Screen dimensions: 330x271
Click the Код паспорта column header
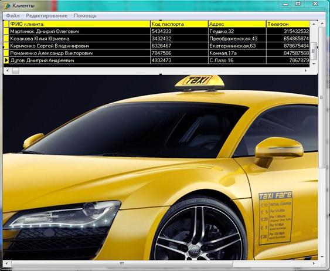click(x=179, y=24)
